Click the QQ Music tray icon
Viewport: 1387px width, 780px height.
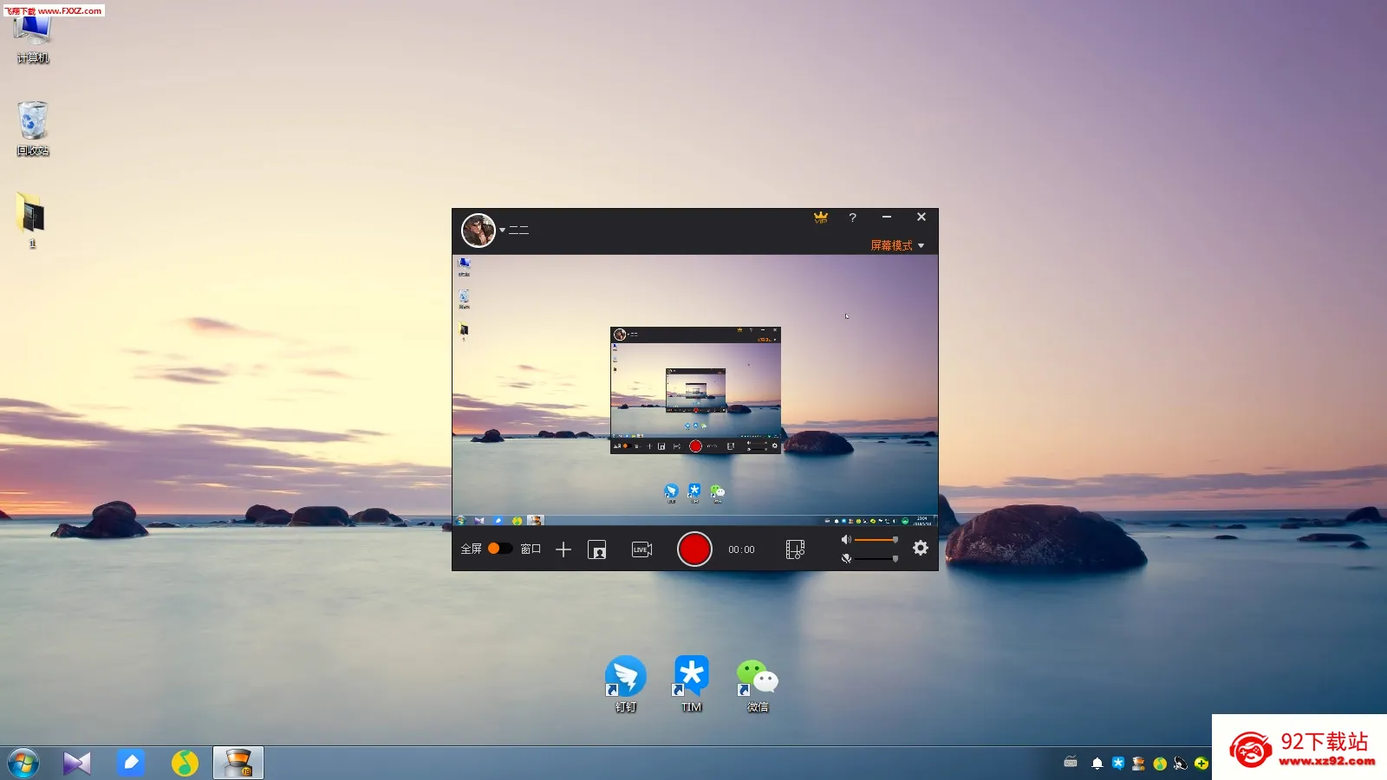tap(1160, 764)
